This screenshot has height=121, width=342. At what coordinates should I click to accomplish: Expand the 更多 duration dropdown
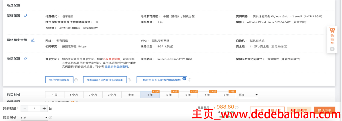248,95
